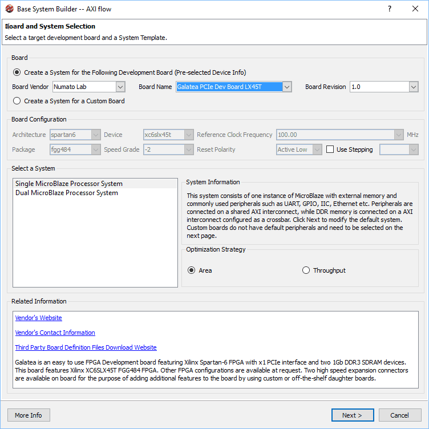429x429 pixels.
Task: Open Third Party Board Definition Files link
Action: (x=86, y=347)
